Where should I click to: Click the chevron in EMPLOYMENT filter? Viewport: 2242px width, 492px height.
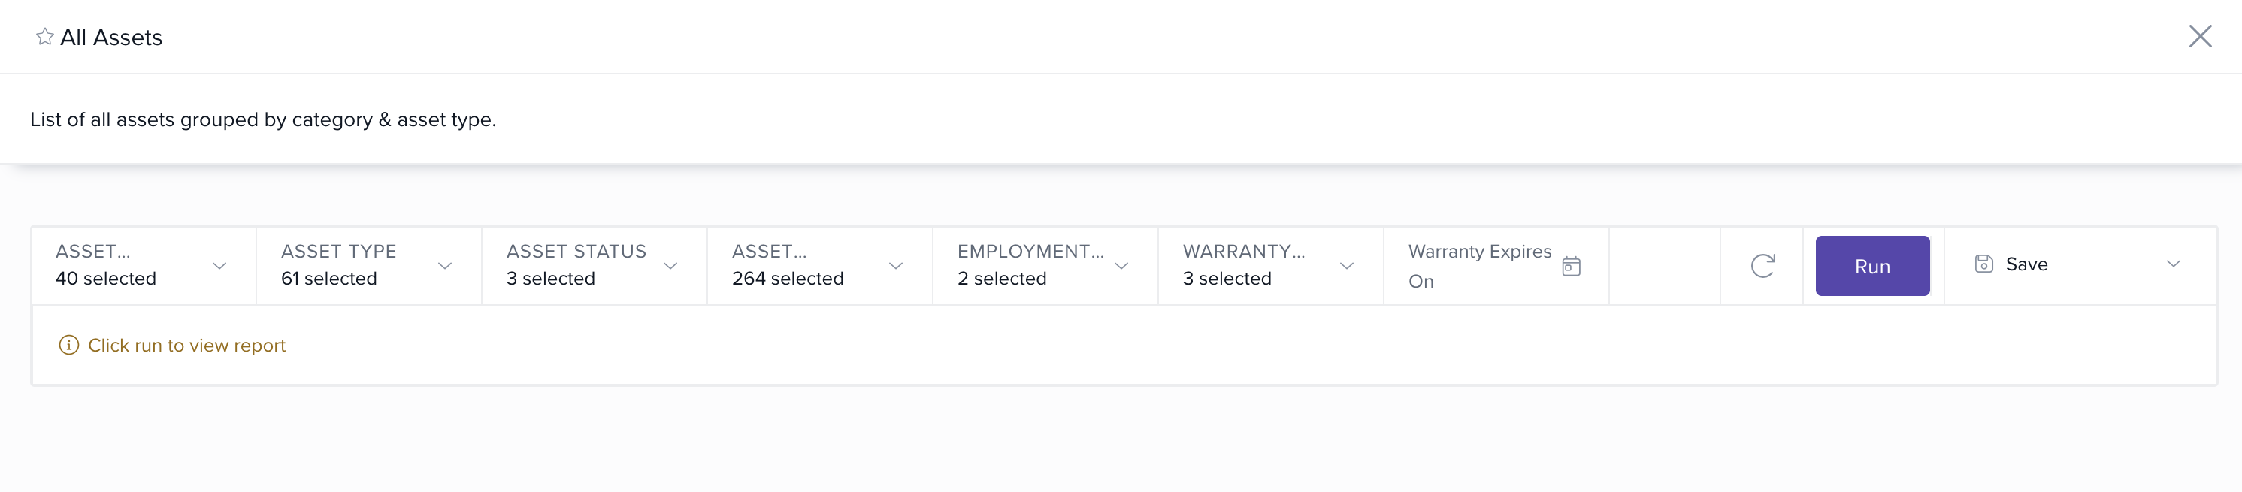pos(1121,266)
